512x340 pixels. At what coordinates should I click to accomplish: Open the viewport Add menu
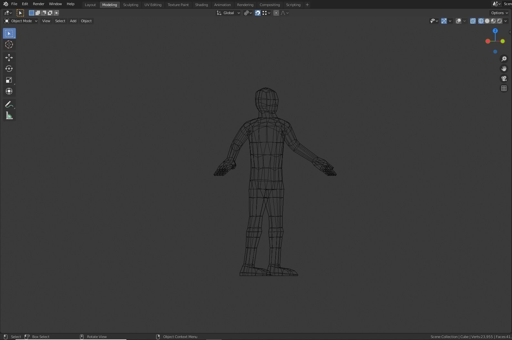click(73, 21)
